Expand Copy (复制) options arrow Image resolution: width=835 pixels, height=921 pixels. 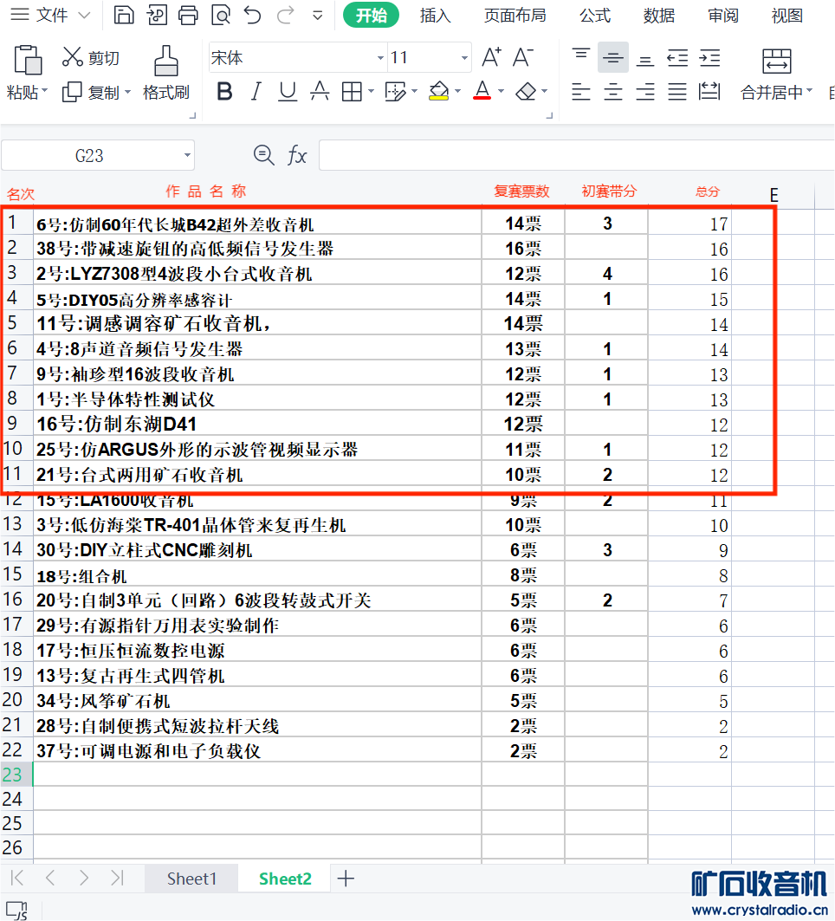[128, 92]
